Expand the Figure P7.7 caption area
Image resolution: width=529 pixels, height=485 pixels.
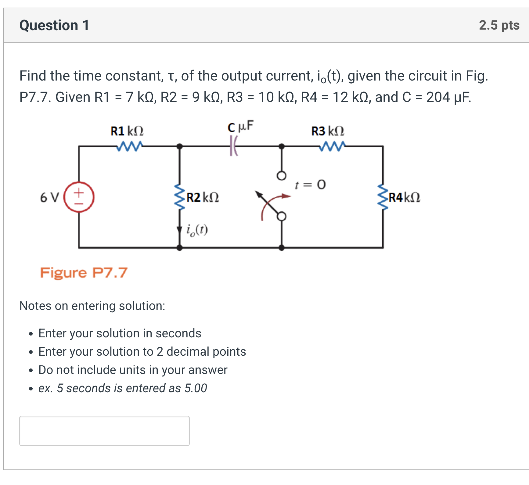(84, 272)
